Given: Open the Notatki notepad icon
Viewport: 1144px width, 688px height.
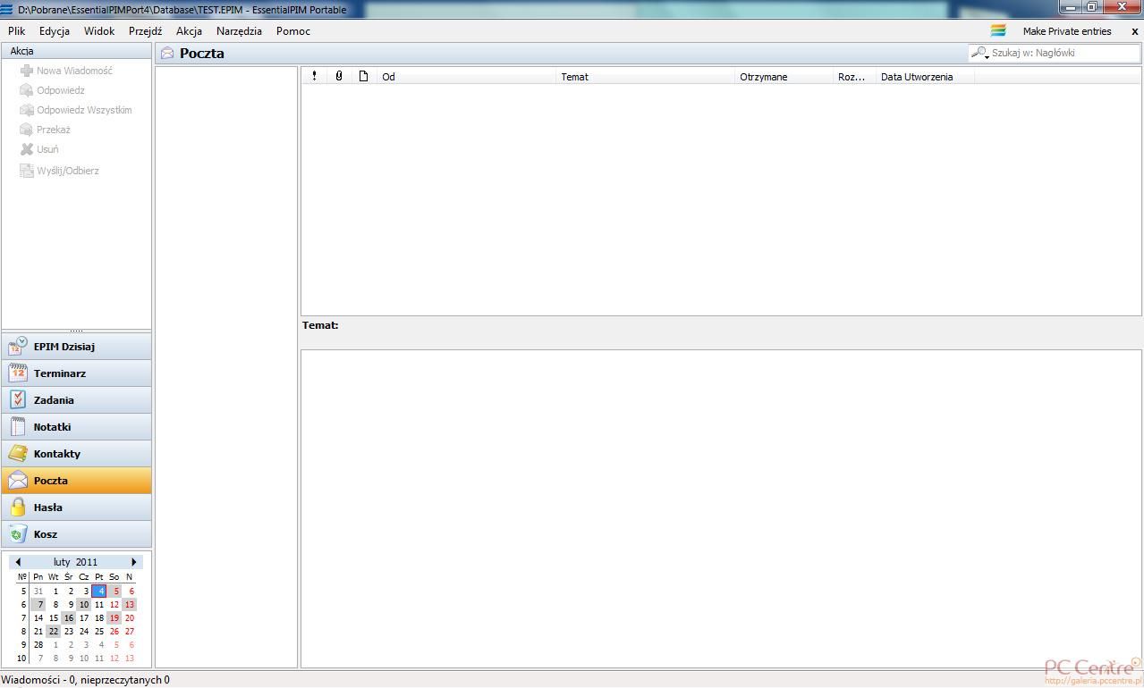Looking at the screenshot, I should click(18, 427).
